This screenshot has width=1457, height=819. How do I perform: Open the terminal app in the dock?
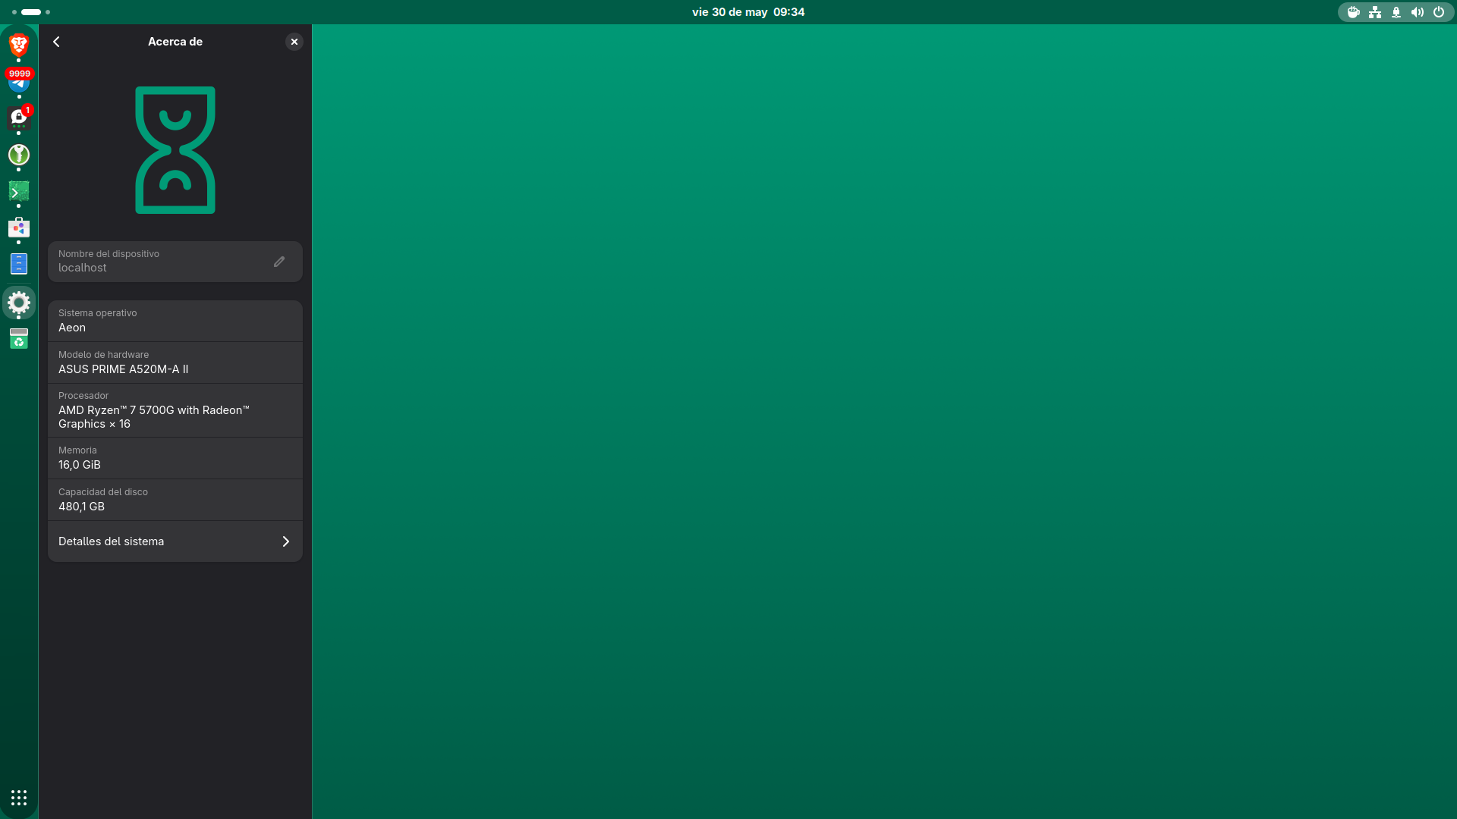tap(19, 191)
